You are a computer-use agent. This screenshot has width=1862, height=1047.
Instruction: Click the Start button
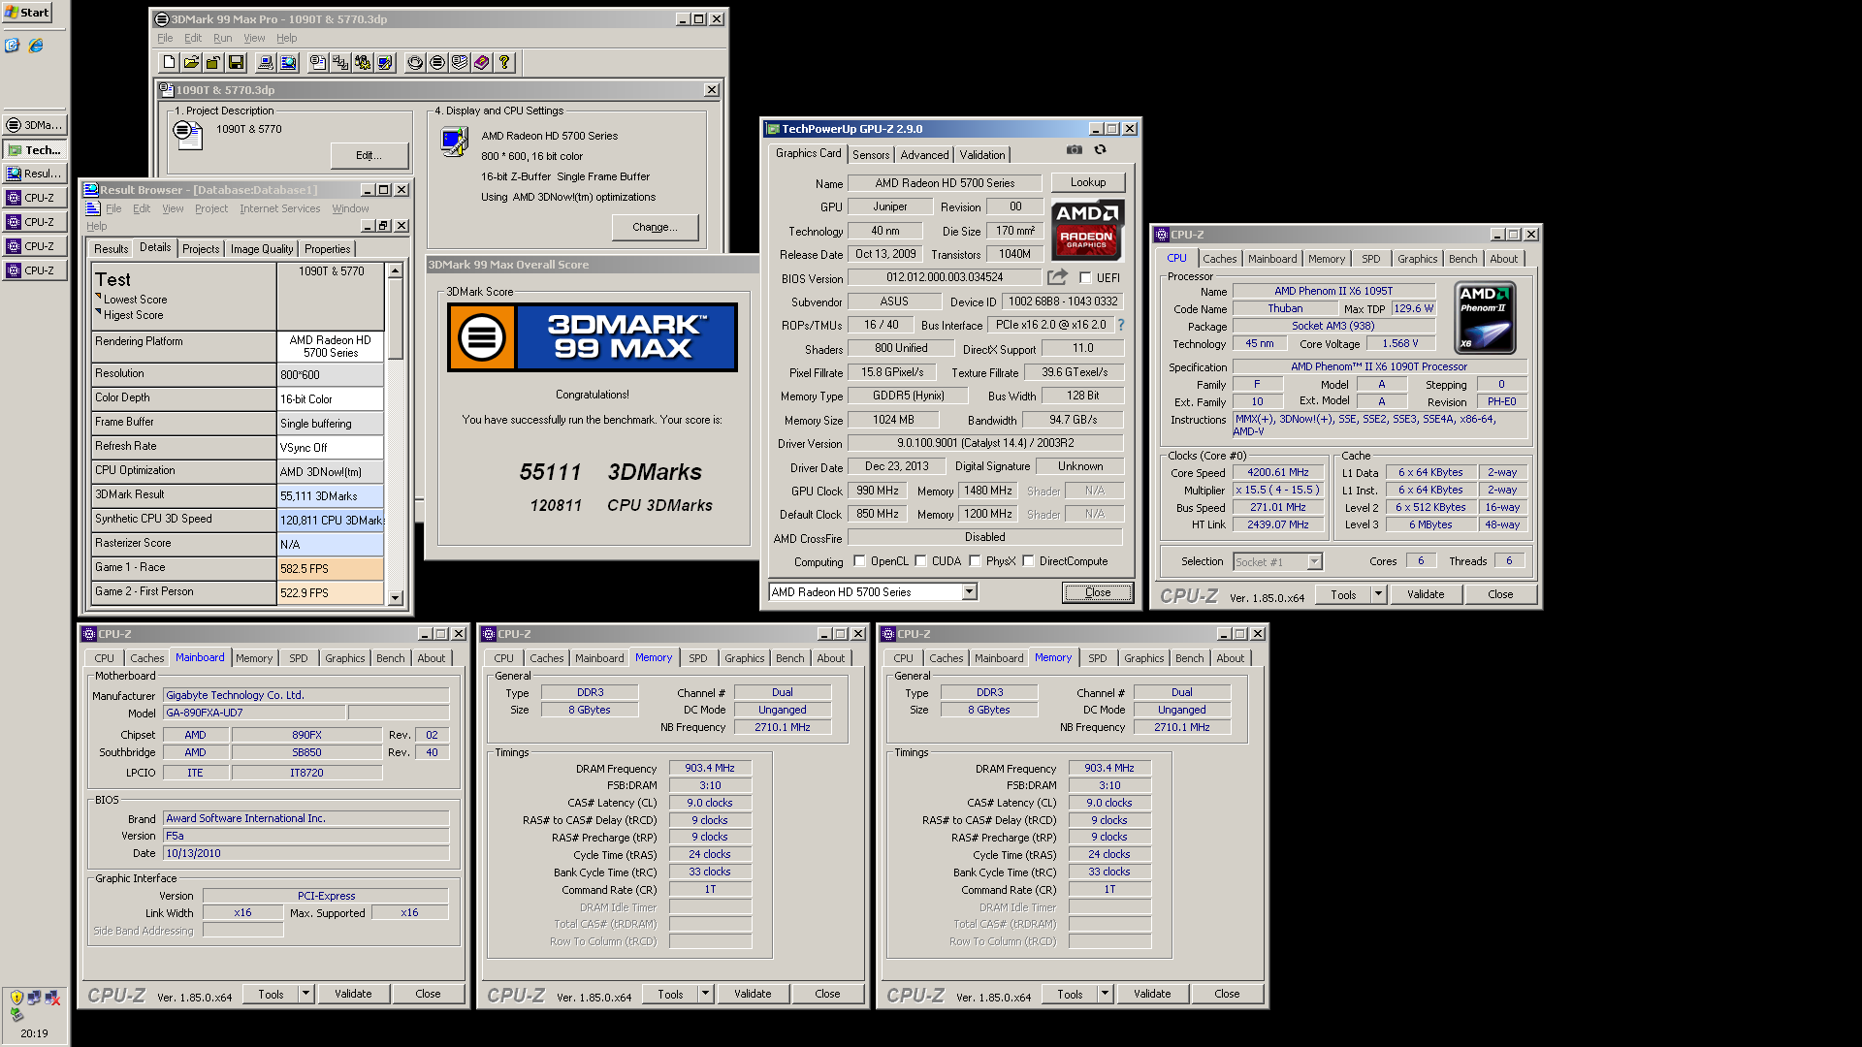coord(27,12)
